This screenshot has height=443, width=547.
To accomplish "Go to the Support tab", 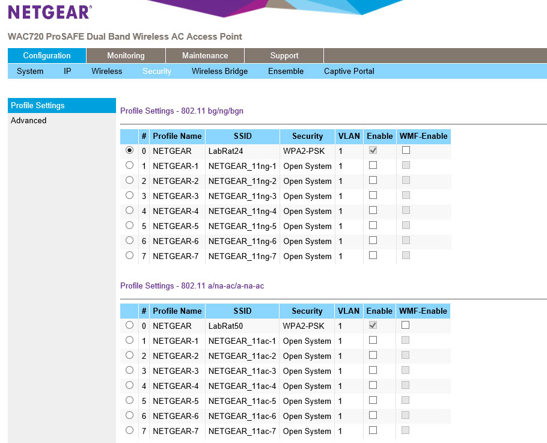I will (x=284, y=55).
